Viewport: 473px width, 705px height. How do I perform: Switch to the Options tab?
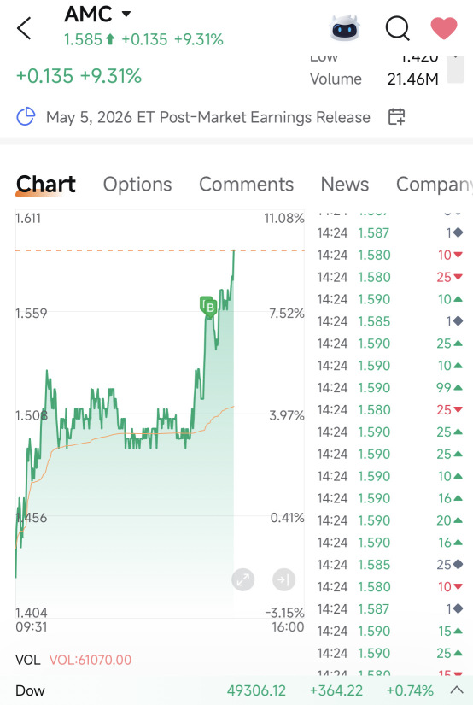(137, 185)
